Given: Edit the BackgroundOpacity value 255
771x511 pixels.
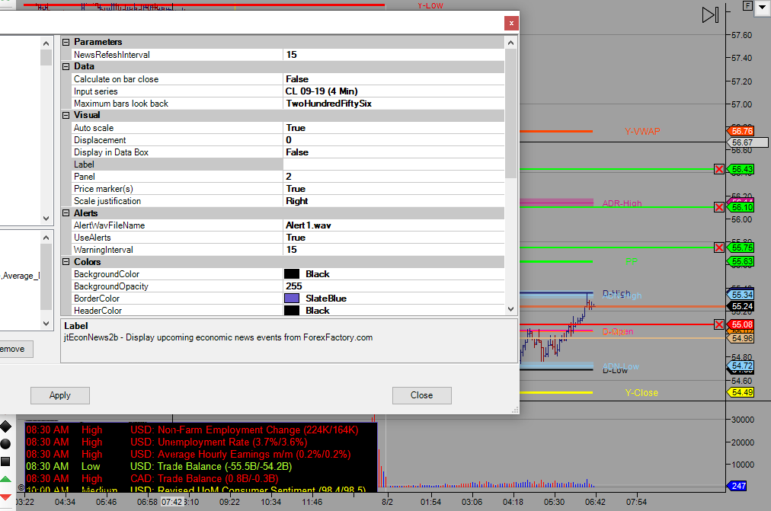Looking at the screenshot, I should [x=394, y=286].
